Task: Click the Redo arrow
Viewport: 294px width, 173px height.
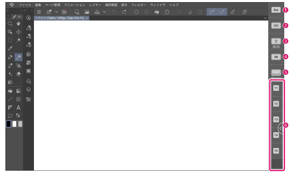Action: click(x=124, y=12)
